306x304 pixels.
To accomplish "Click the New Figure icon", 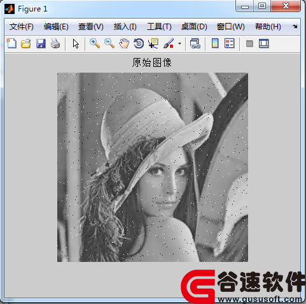I will tap(11, 43).
